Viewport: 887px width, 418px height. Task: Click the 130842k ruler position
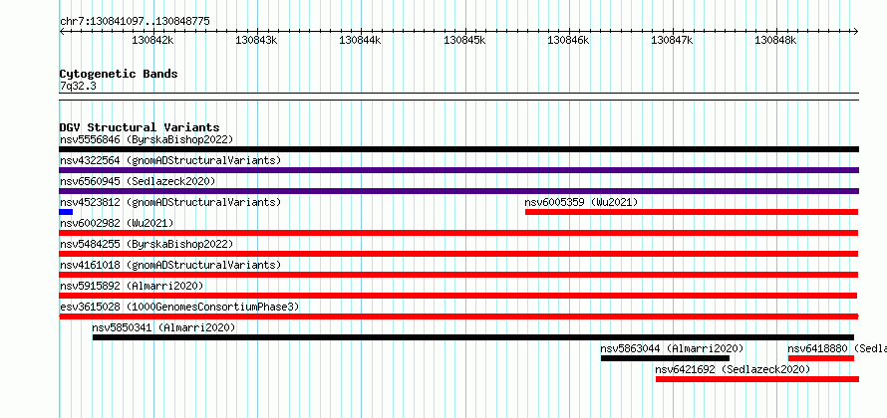pyautogui.click(x=152, y=40)
